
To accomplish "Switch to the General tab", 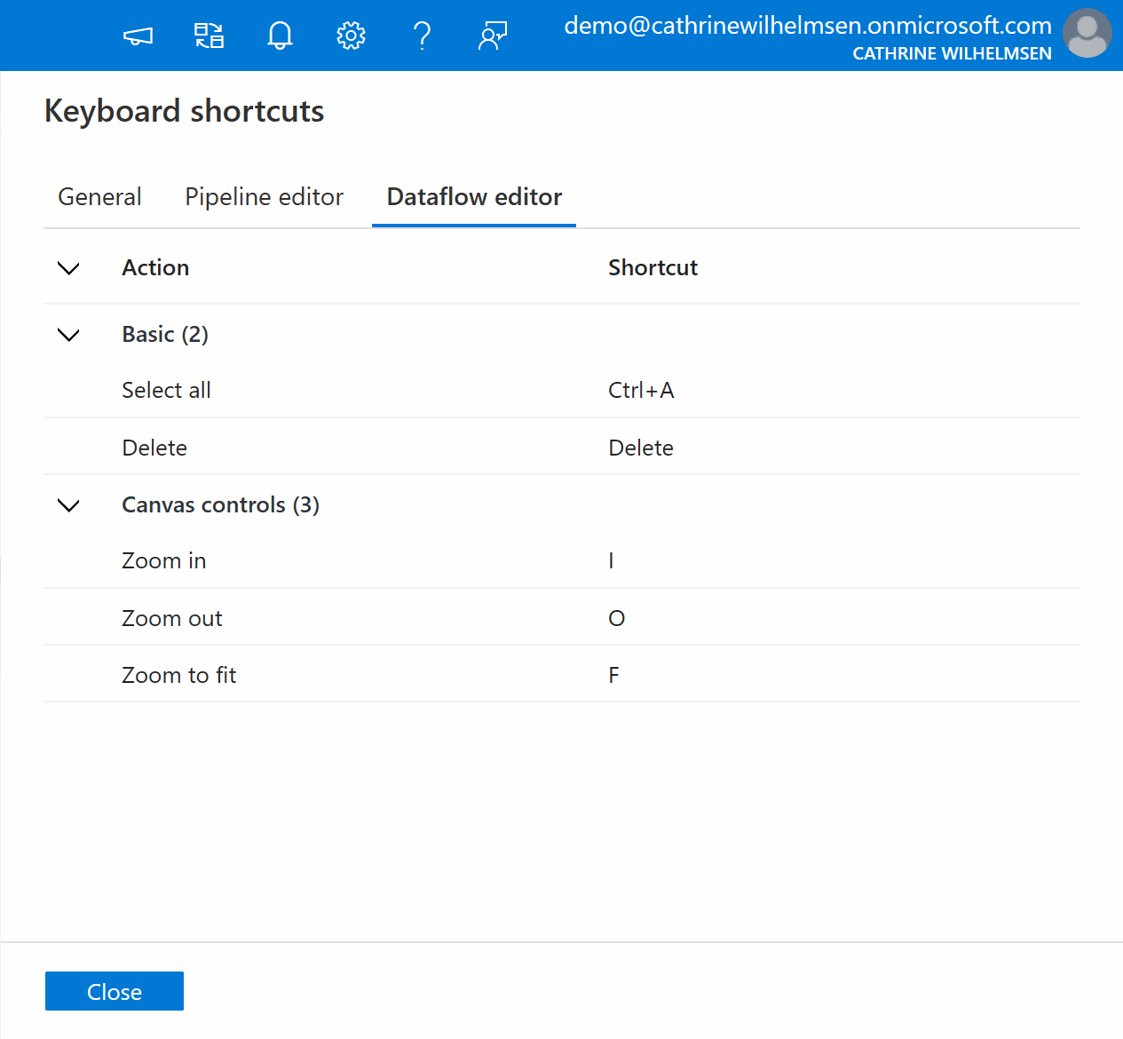I will (99, 197).
